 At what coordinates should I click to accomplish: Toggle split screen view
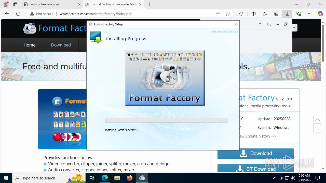(x=253, y=14)
